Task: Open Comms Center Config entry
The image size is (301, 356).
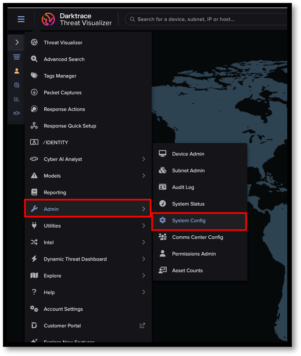Action: [x=200, y=237]
